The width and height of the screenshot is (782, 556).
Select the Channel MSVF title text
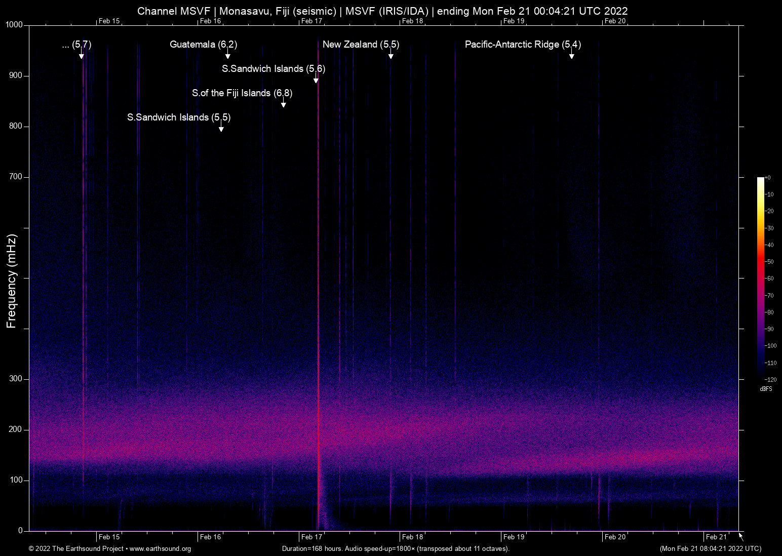coord(382,11)
